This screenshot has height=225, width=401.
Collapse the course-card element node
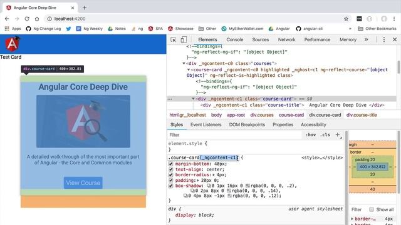pos(189,69)
